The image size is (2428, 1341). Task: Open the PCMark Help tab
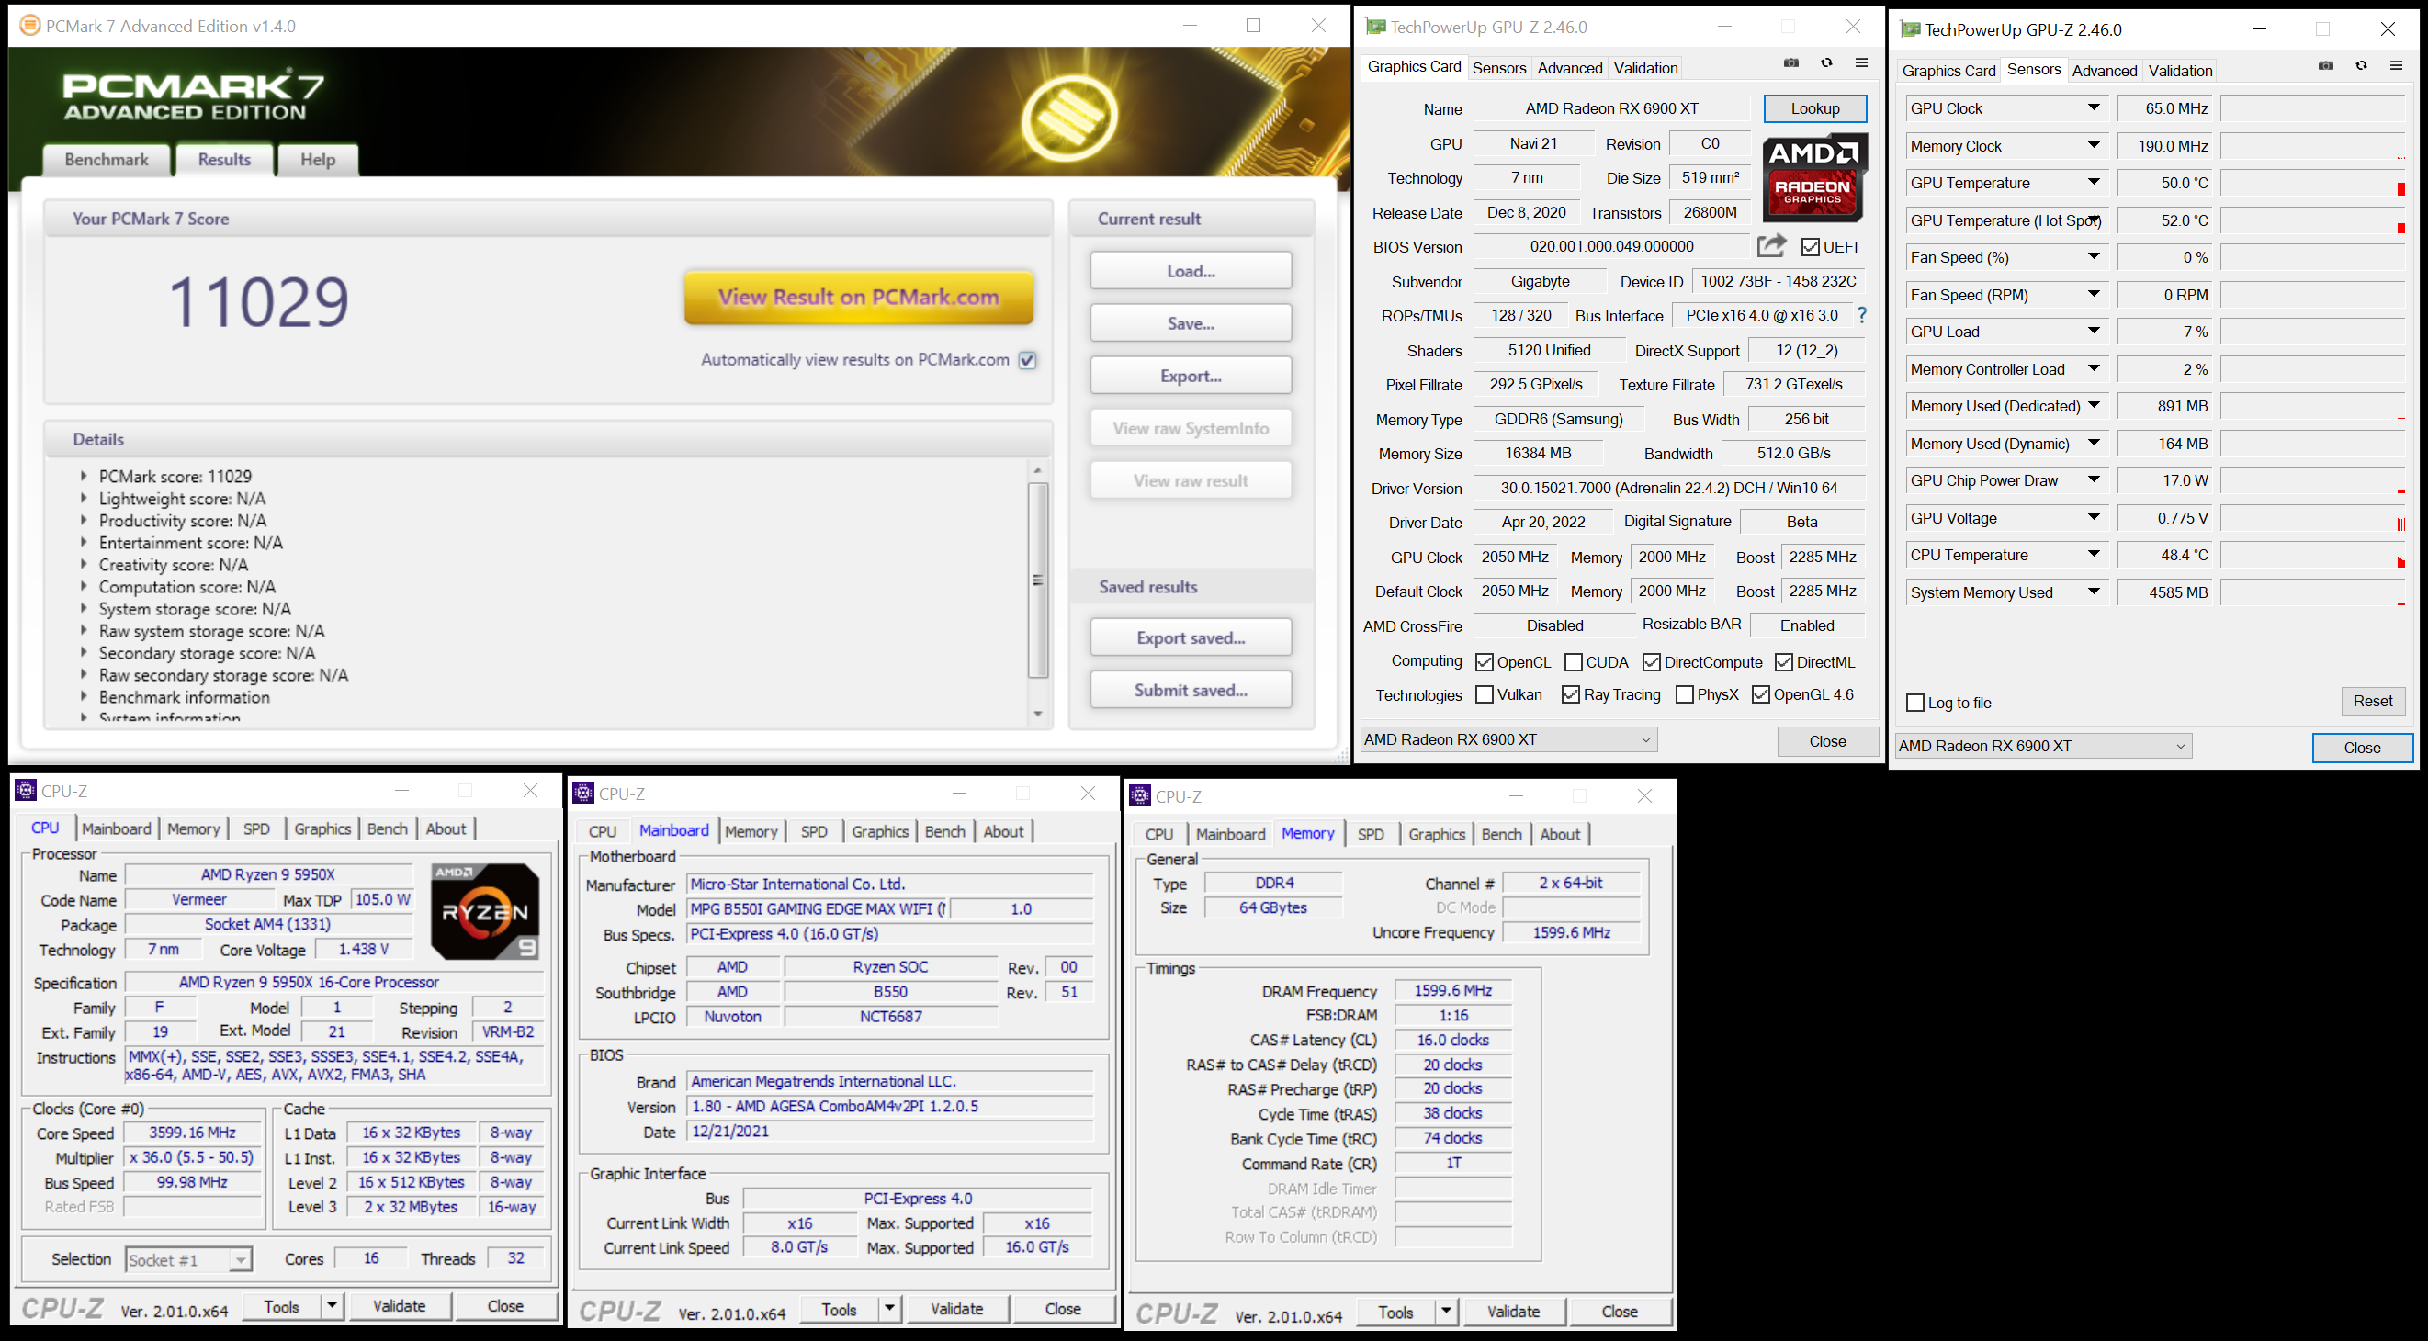[318, 159]
